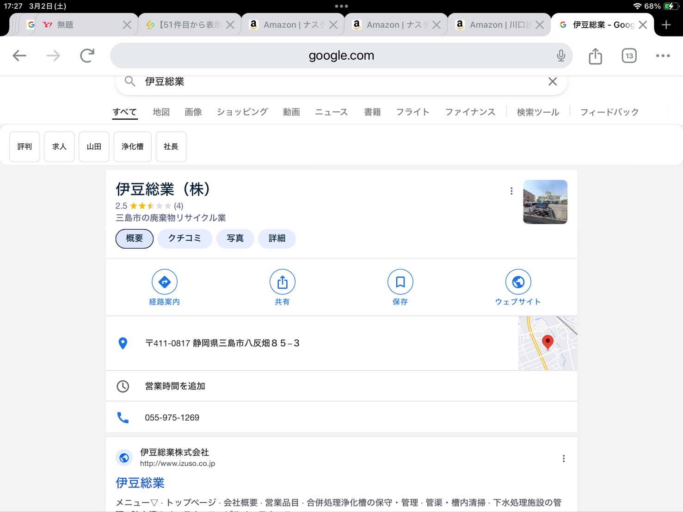The width and height of the screenshot is (683, 512).
Task: Open the 伊豆総業 search result title
Action: pyautogui.click(x=140, y=483)
